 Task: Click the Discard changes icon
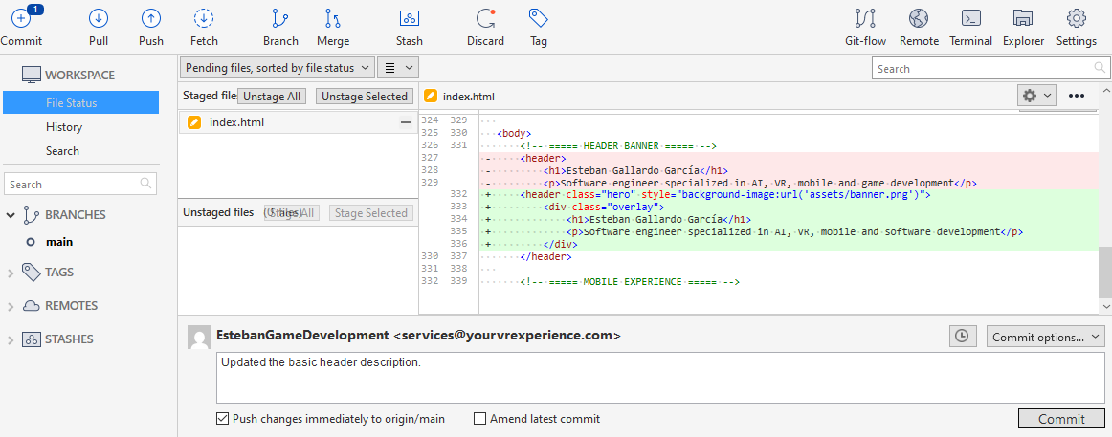(x=485, y=19)
